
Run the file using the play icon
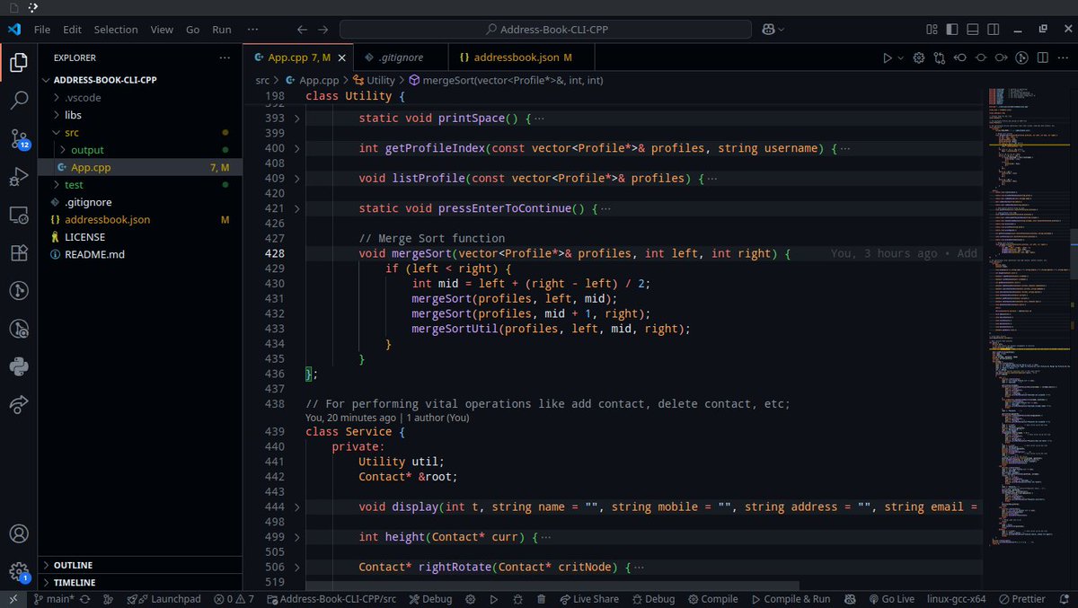click(888, 57)
